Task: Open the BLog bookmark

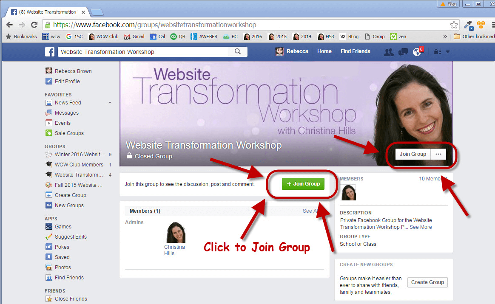Action: (349, 37)
